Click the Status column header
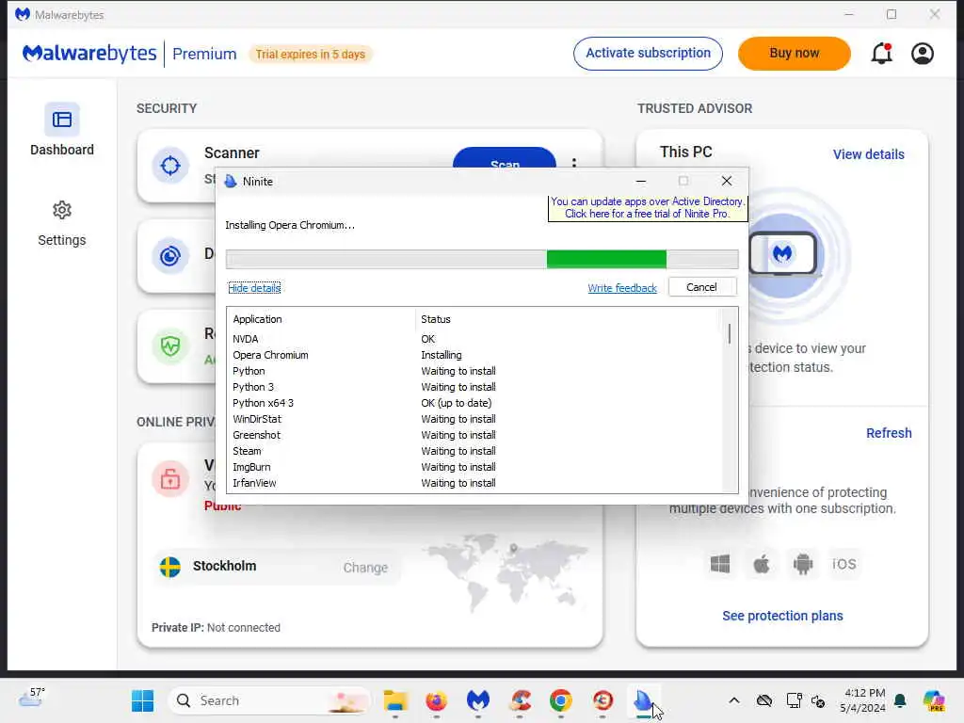This screenshot has height=723, width=964. [567, 319]
